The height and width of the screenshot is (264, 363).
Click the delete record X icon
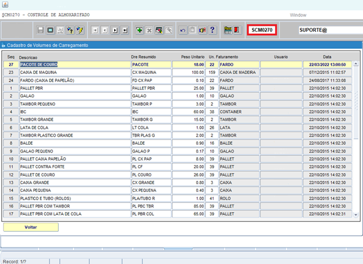[x=149, y=30]
